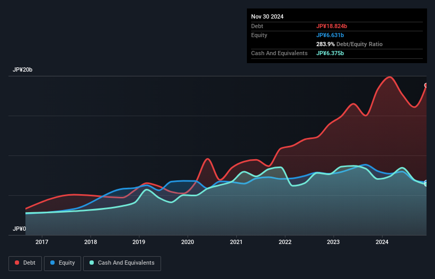Screen dimensions: 435x279
Task: Toggle the Equity series legend button
Action: click(63, 263)
